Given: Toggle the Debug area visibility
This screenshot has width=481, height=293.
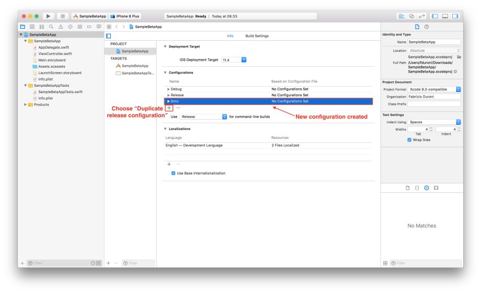Looking at the screenshot, I should 445,16.
